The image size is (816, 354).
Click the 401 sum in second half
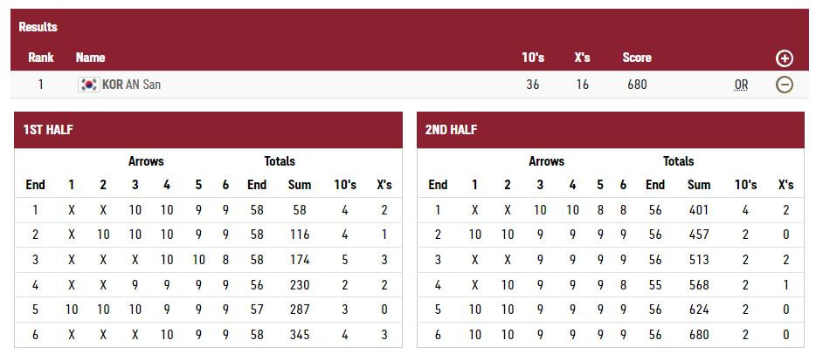698,210
